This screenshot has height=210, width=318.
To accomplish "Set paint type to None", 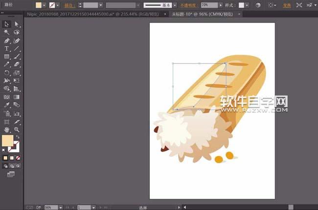I will tap(18, 158).
